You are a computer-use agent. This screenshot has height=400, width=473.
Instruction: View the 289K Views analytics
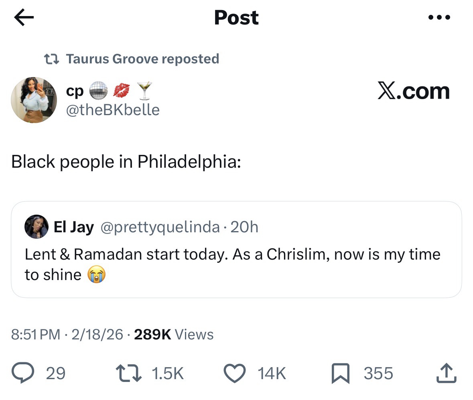(x=173, y=334)
